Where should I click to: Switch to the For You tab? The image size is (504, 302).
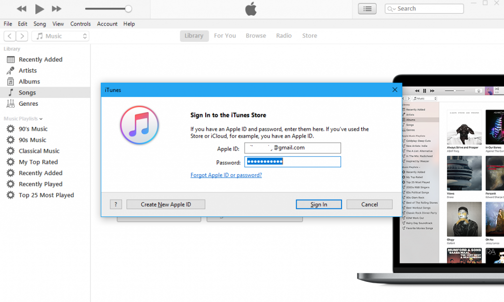[x=225, y=36]
